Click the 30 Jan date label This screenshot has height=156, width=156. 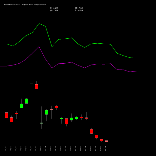click(x=36, y=149)
